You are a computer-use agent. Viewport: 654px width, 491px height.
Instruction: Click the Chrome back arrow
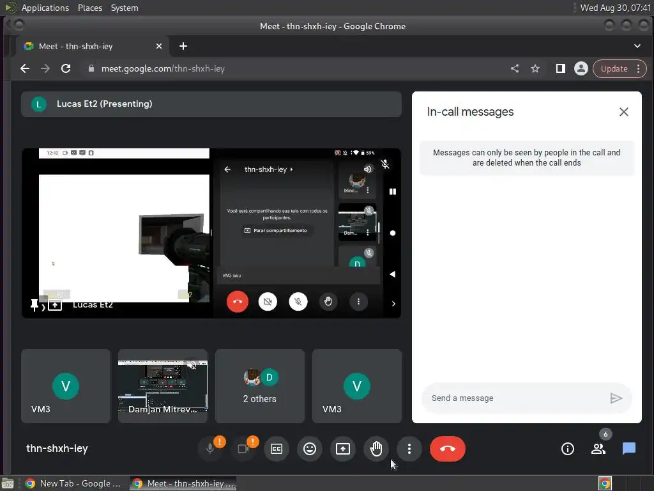coord(25,68)
